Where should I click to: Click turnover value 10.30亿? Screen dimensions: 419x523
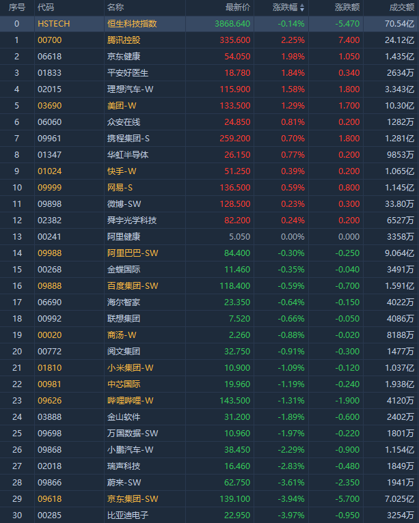pos(400,105)
